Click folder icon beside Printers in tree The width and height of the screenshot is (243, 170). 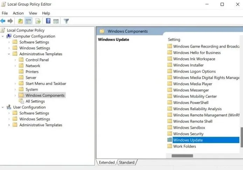pyautogui.click(x=21, y=71)
